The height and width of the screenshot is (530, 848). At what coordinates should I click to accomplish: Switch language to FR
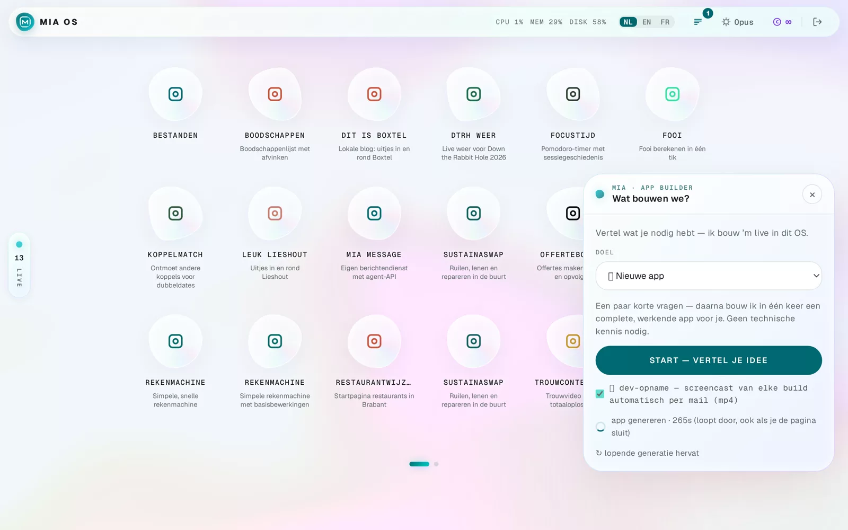click(665, 22)
